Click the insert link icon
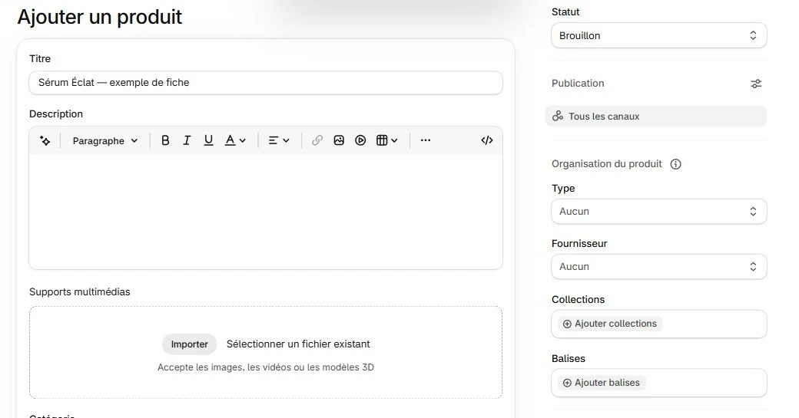Image resolution: width=799 pixels, height=418 pixels. (x=317, y=140)
